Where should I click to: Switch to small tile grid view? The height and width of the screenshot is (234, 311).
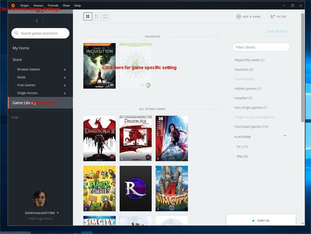point(105,17)
